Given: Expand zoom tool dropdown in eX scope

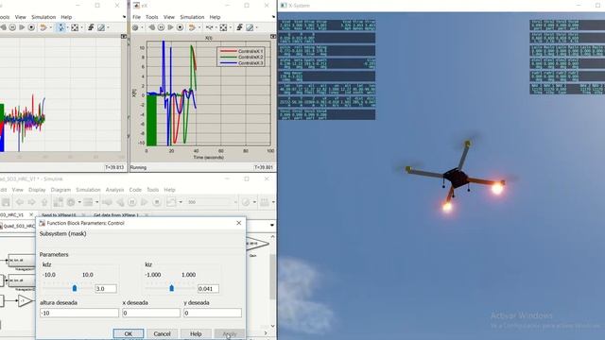Looking at the screenshot, I should pos(216,27).
